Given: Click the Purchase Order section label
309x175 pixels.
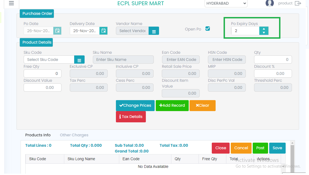Looking at the screenshot, I should point(37,14).
